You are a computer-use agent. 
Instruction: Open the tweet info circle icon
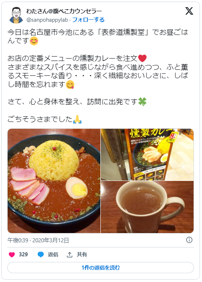tap(189, 240)
